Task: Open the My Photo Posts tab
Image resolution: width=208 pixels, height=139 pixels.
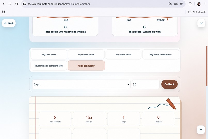Action: click(x=86, y=55)
